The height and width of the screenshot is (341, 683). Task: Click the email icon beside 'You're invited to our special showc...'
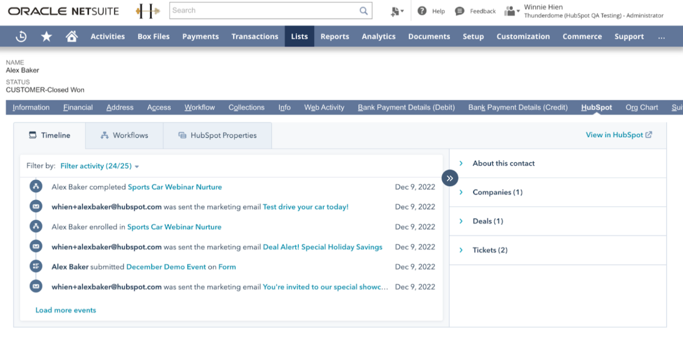[36, 286]
